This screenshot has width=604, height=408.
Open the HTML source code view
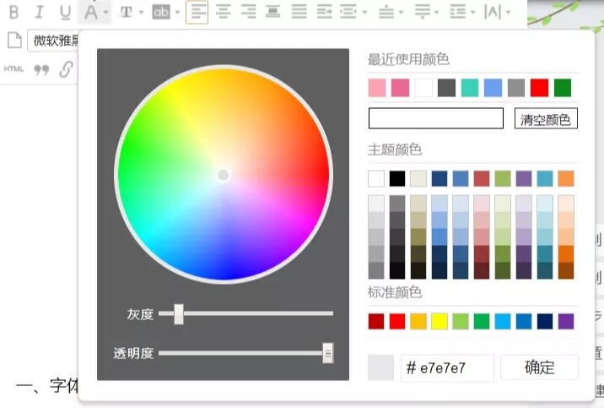(13, 69)
